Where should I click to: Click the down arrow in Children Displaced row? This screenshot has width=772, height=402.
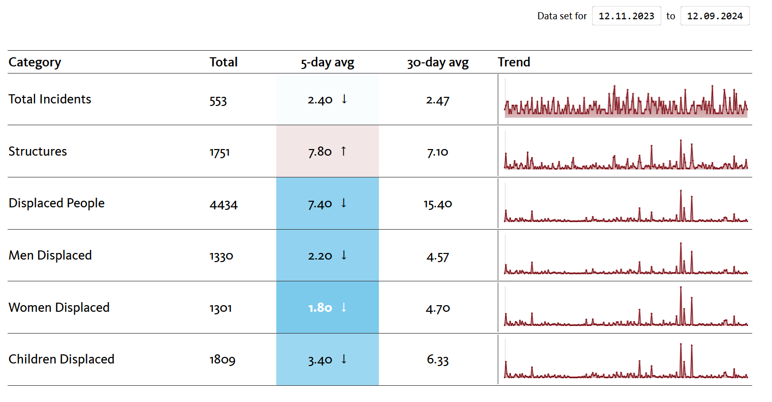(344, 359)
